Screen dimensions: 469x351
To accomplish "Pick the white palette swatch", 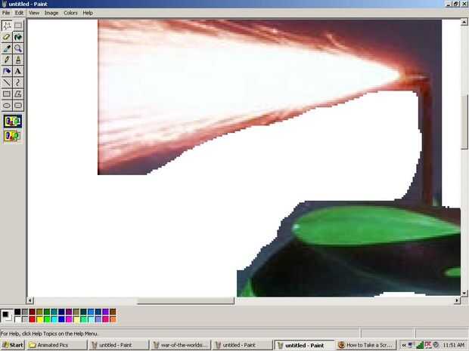I will pyautogui.click(x=17, y=319).
